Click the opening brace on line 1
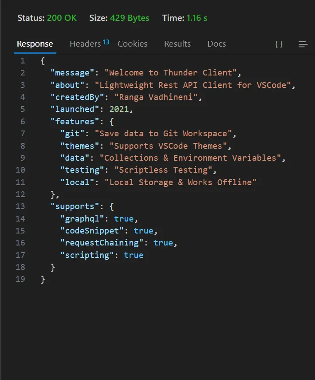Image resolution: width=315 pixels, height=380 pixels. click(x=43, y=61)
